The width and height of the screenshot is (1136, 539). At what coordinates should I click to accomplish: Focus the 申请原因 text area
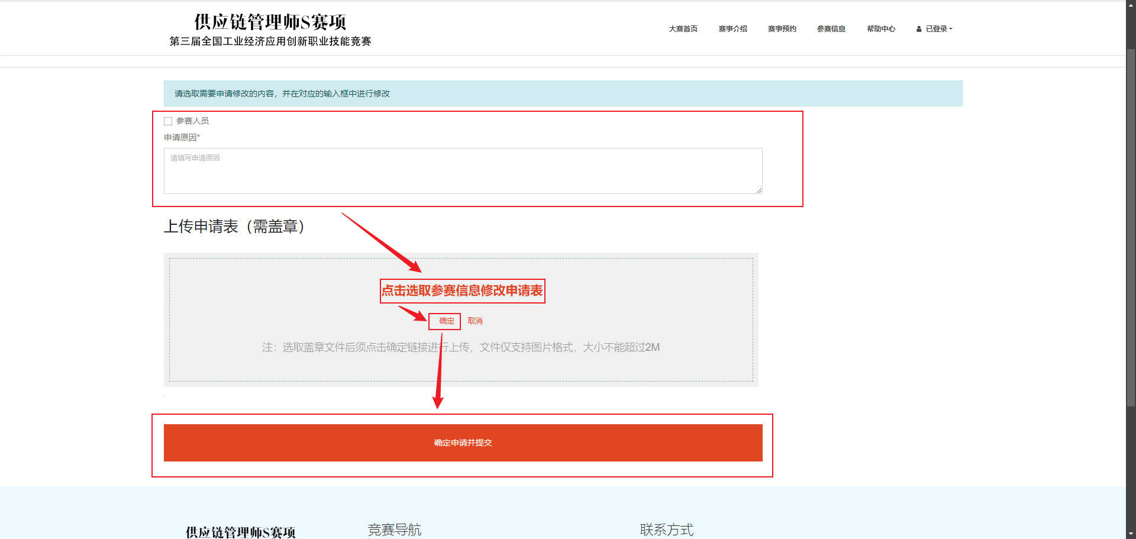click(463, 170)
